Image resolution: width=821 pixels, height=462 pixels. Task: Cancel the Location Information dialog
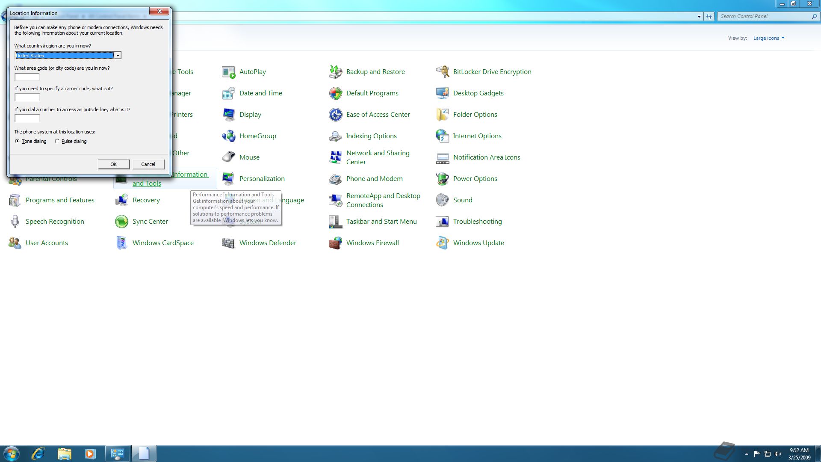(x=148, y=164)
